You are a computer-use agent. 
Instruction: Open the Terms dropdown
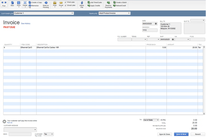145,39
